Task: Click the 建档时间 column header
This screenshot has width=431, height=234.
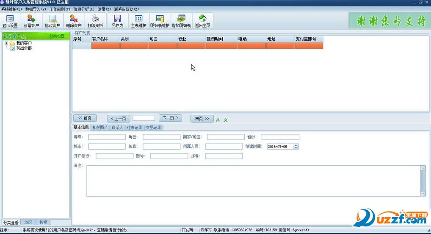Action: click(x=221, y=39)
